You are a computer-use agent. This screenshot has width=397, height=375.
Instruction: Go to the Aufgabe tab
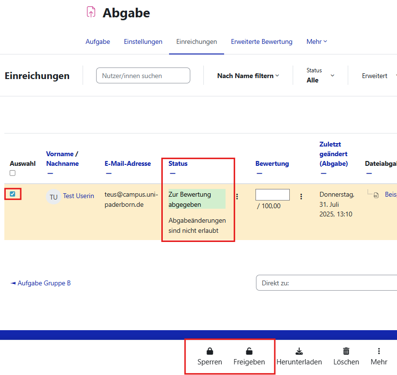(98, 42)
